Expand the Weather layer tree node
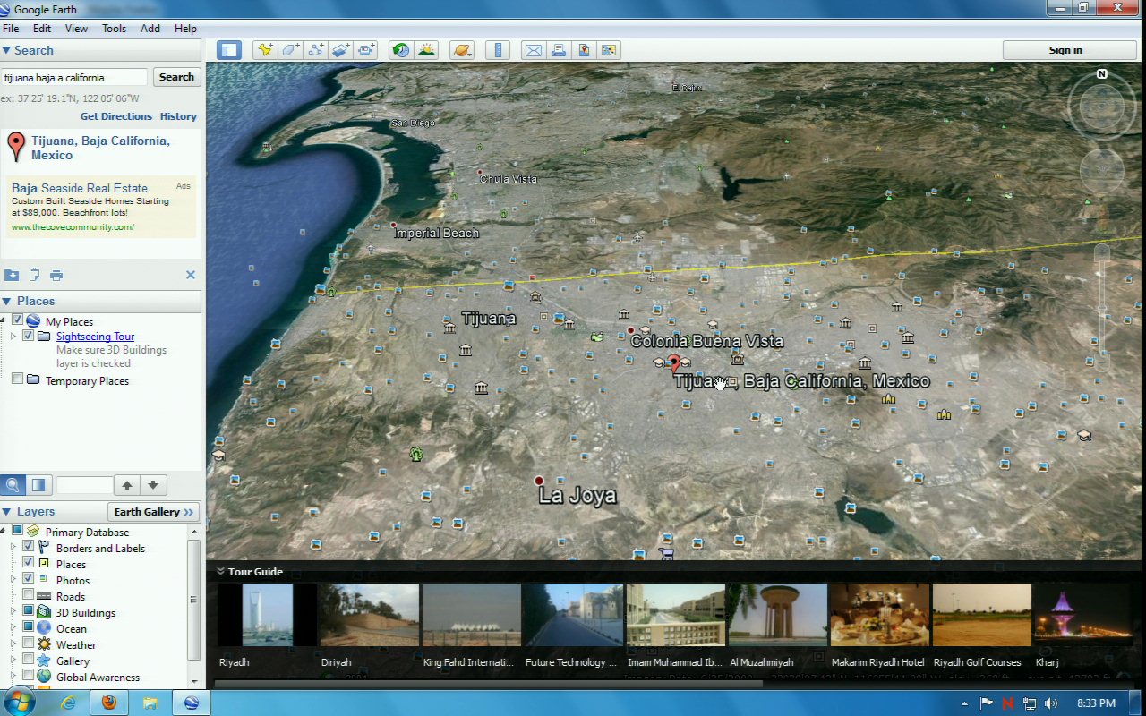This screenshot has height=716, width=1146. click(x=13, y=644)
